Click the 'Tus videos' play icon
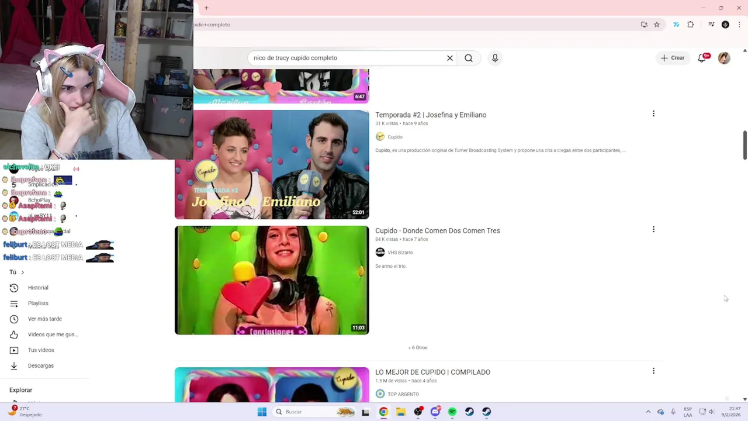 coord(15,350)
